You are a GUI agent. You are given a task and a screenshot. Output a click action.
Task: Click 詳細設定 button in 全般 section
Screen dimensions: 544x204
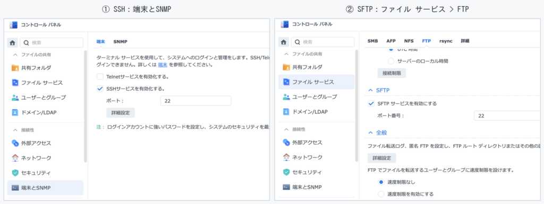tap(381, 158)
